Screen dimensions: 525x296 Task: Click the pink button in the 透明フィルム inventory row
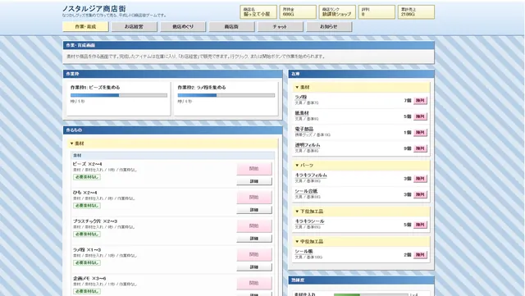(420, 148)
